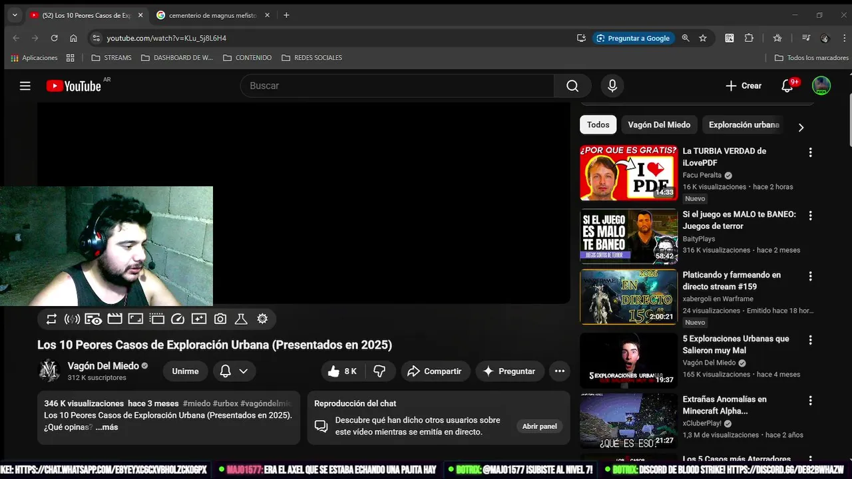
Task: Click the install app icon in address bar
Action: tap(581, 38)
